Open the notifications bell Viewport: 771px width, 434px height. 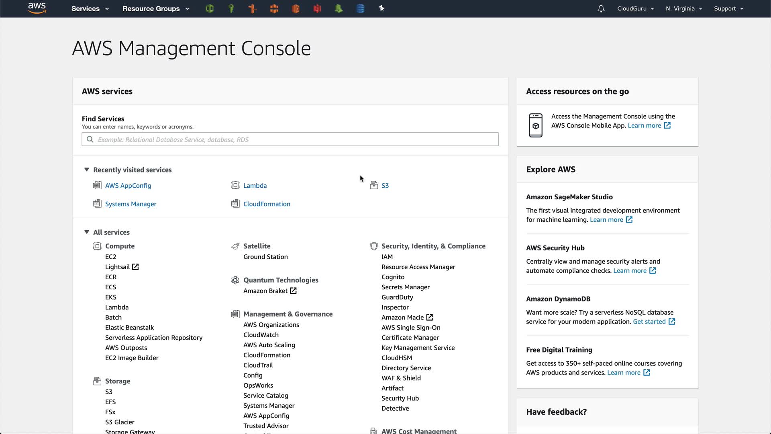601,8
